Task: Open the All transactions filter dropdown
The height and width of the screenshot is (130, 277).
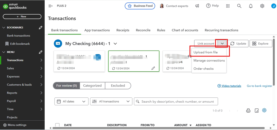Action: (x=111, y=102)
